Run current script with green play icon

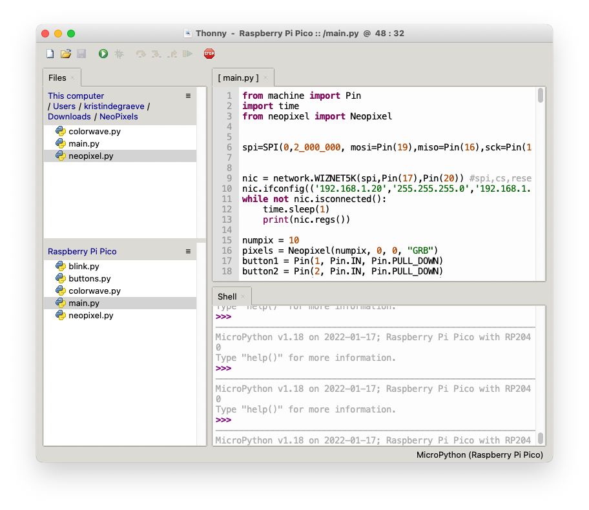coord(103,54)
